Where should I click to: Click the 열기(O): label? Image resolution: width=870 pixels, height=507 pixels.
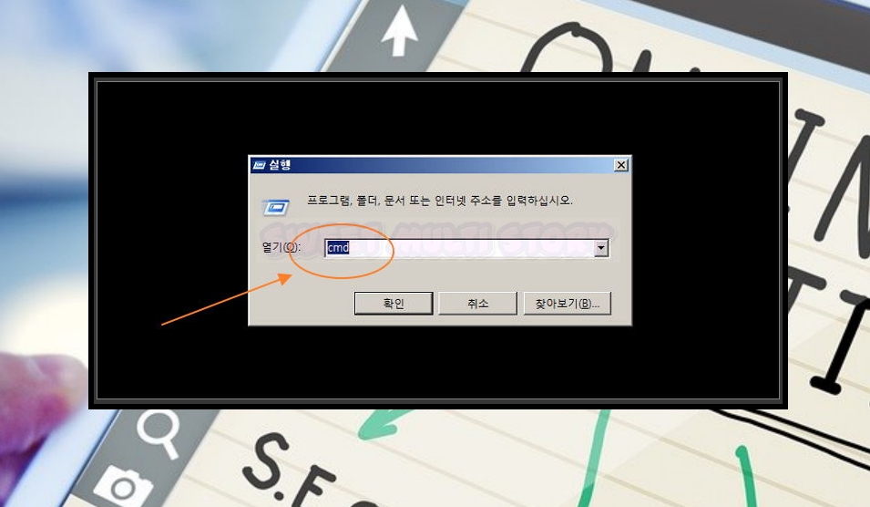click(281, 247)
